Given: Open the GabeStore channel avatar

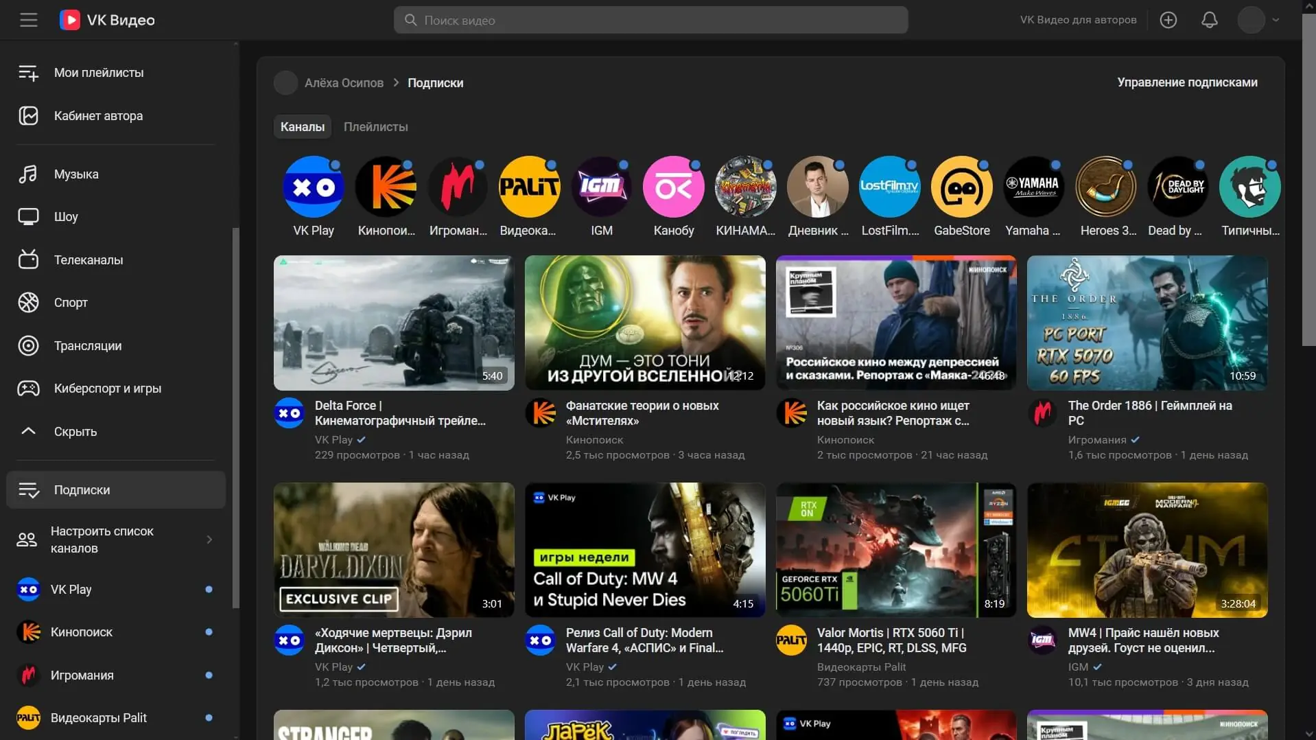Looking at the screenshot, I should 961,187.
